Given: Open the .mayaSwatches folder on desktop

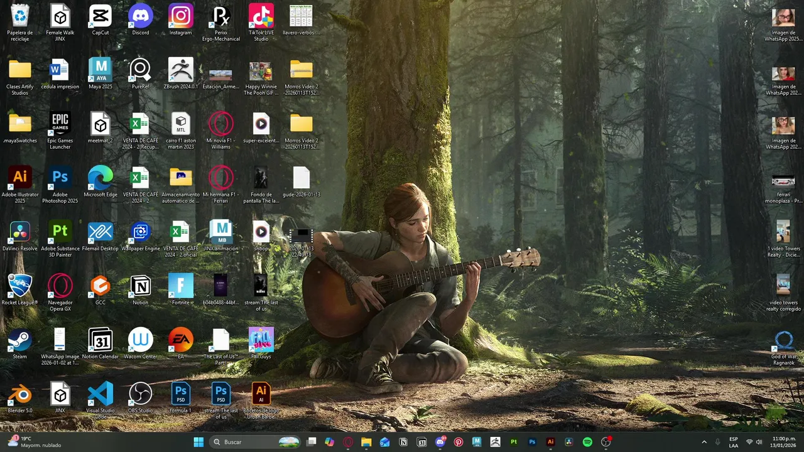Looking at the screenshot, I should 20,128.
